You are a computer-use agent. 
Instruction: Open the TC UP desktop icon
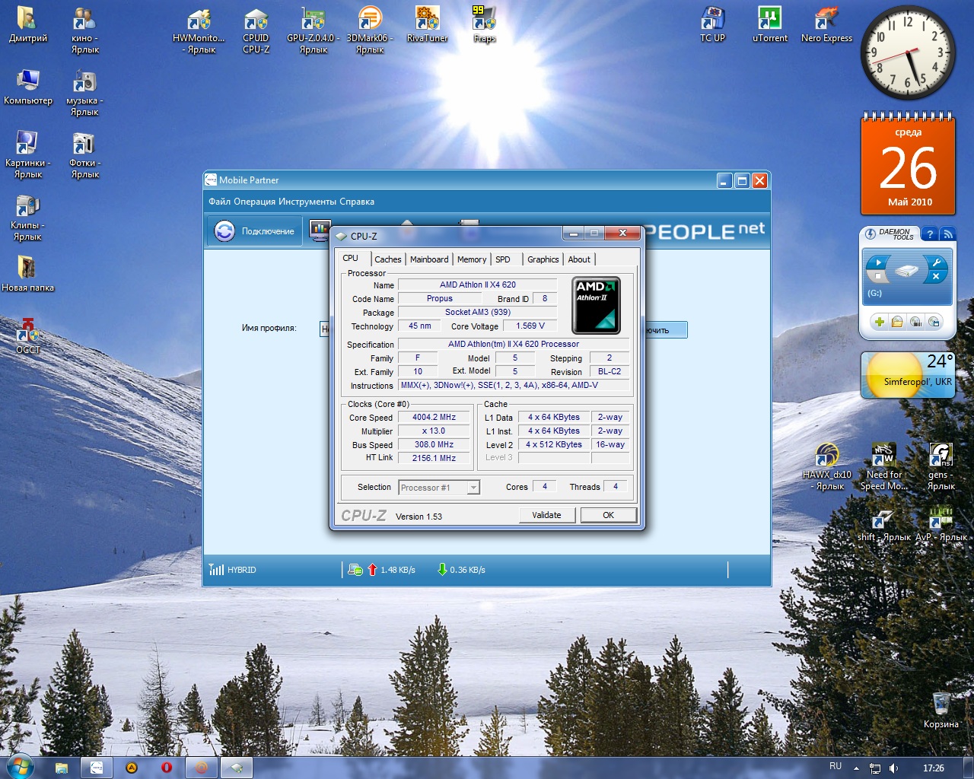pos(712,24)
